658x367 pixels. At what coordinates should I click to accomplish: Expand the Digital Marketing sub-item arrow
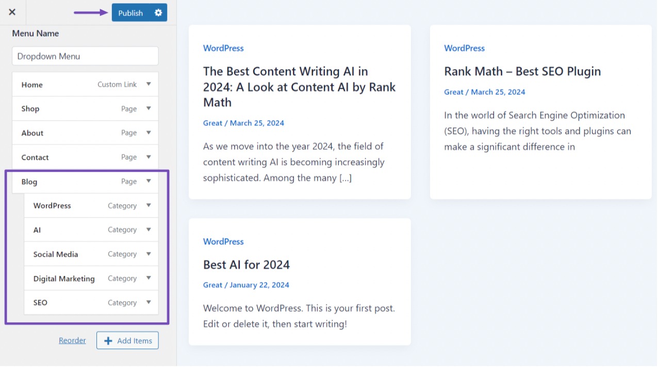click(x=149, y=278)
